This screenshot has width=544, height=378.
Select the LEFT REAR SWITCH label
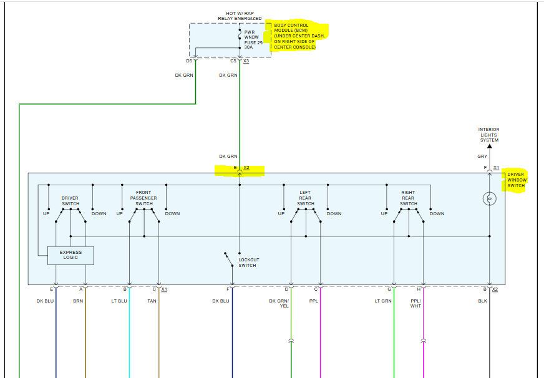tap(305, 198)
